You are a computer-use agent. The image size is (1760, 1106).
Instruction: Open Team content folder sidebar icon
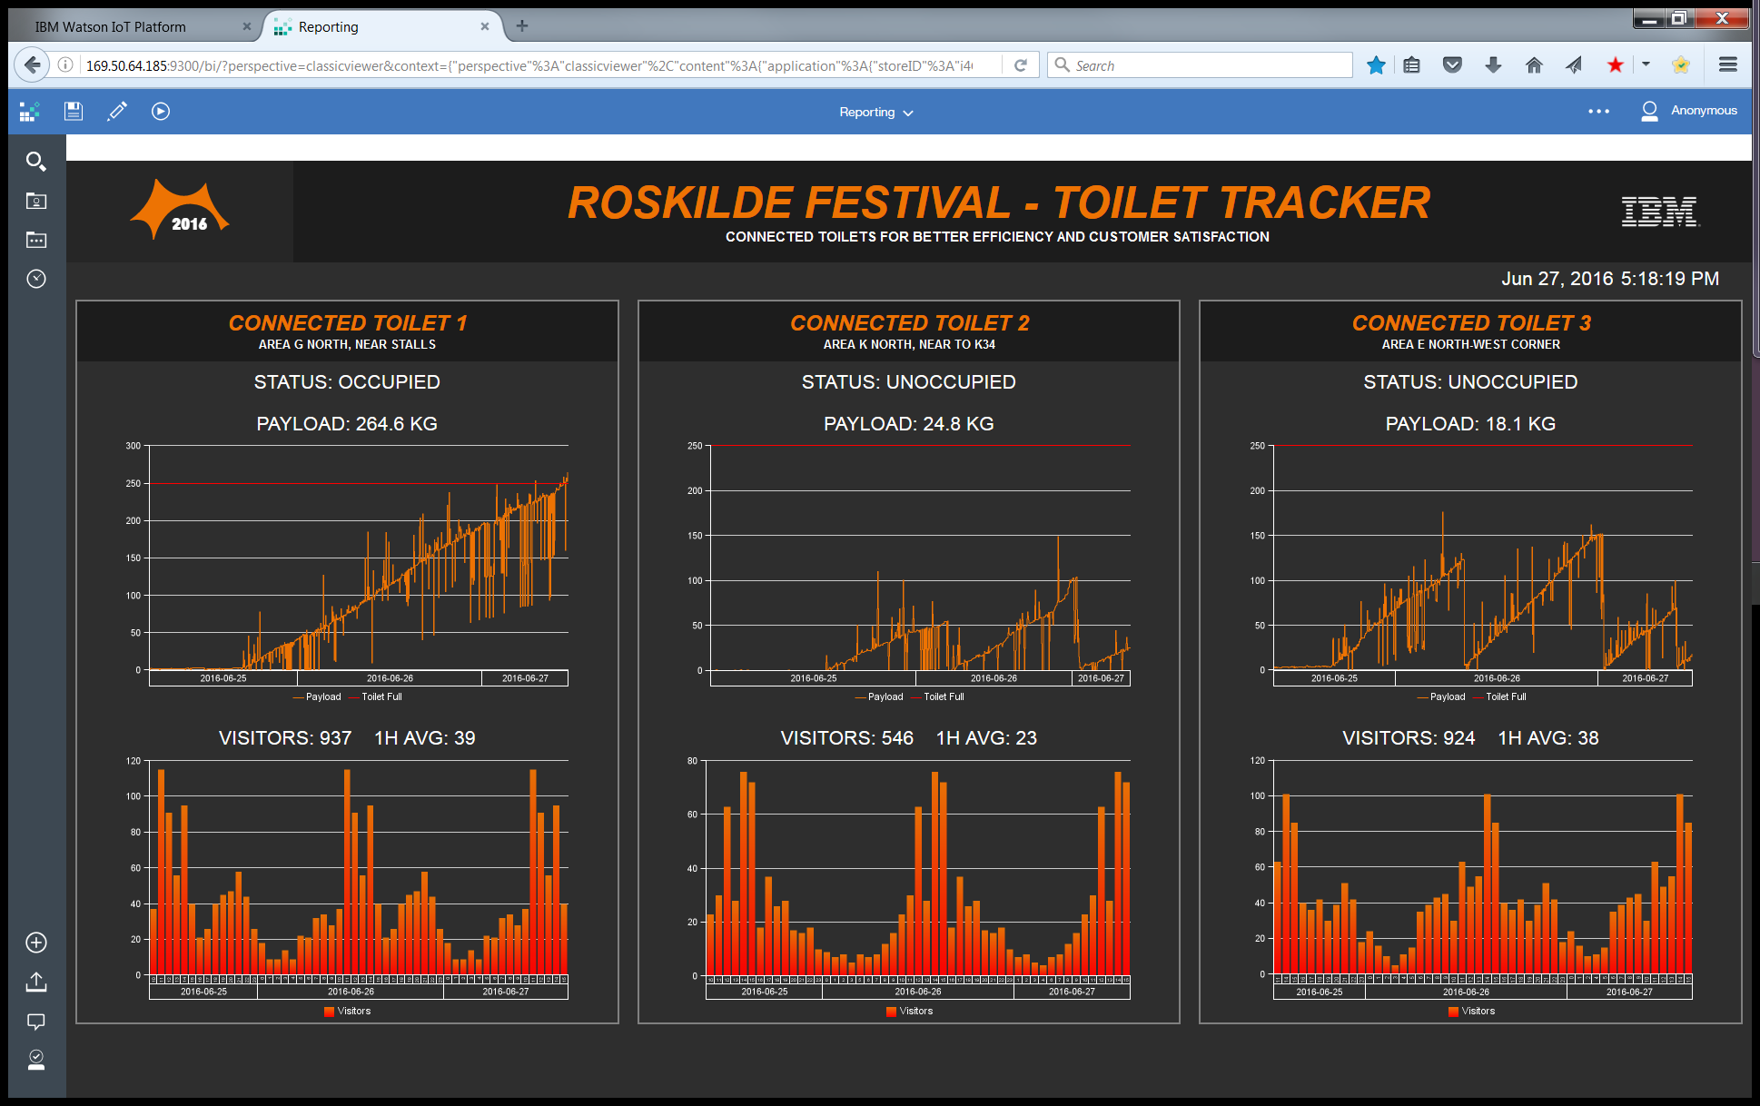tap(35, 240)
